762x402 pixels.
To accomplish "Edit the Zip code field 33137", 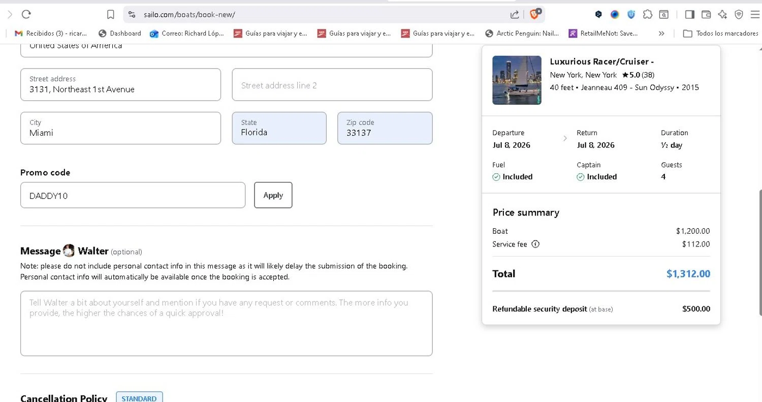I will [385, 128].
